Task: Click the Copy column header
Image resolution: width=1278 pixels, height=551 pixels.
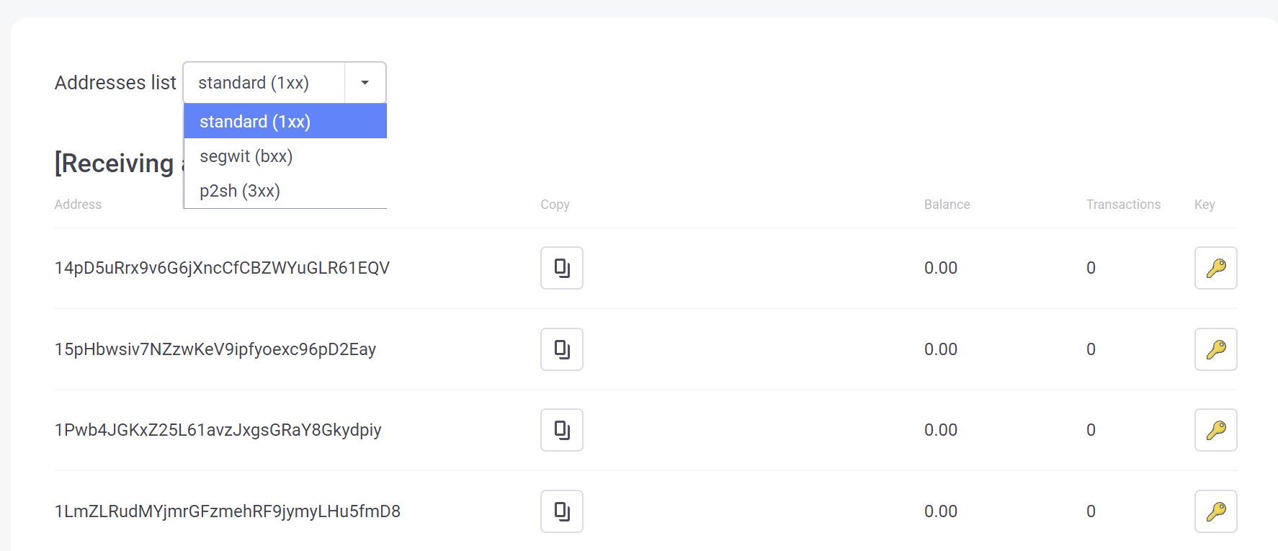Action: click(555, 205)
